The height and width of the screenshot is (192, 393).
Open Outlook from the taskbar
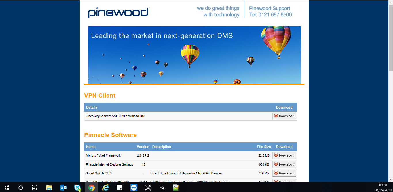pyautogui.click(x=63, y=188)
